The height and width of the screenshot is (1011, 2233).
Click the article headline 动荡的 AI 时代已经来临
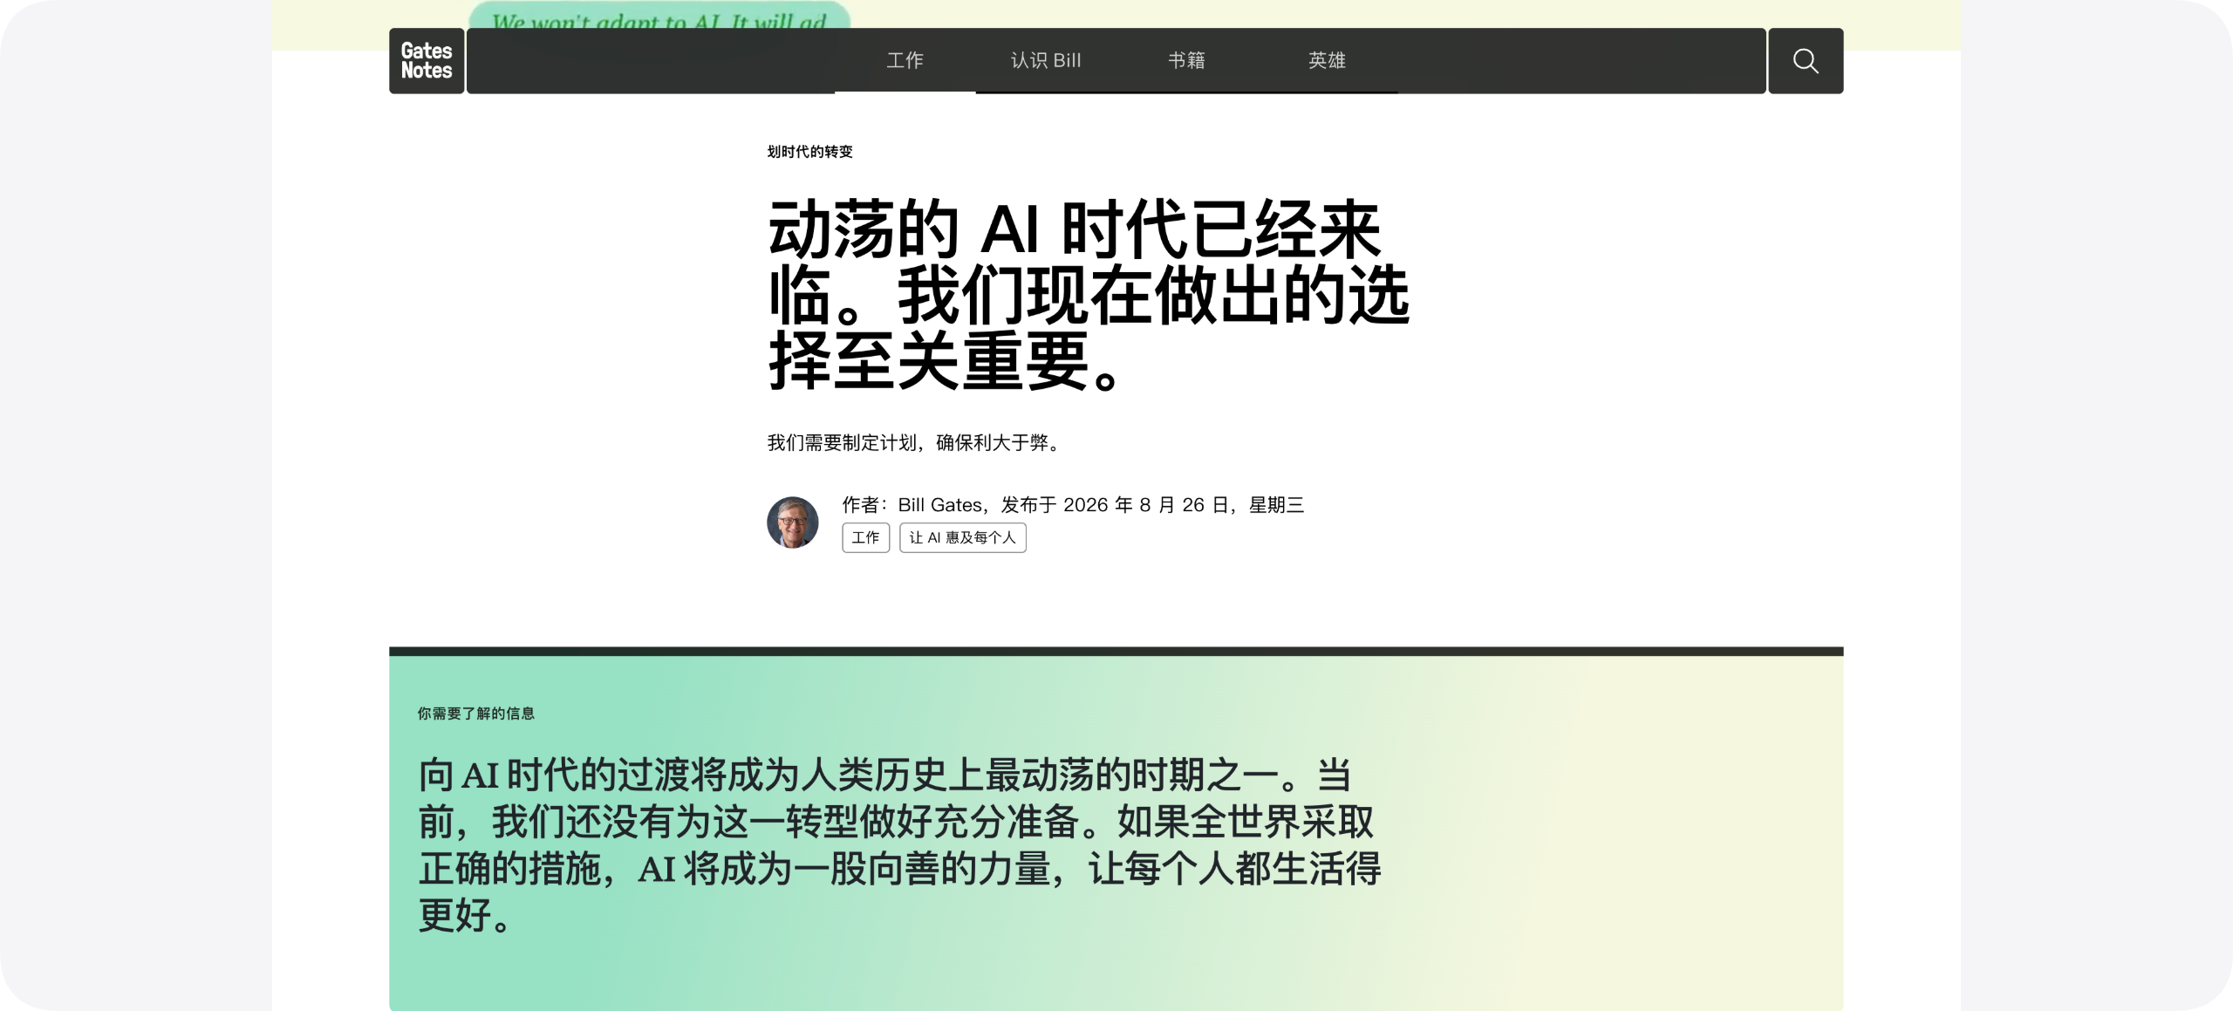click(x=1088, y=294)
